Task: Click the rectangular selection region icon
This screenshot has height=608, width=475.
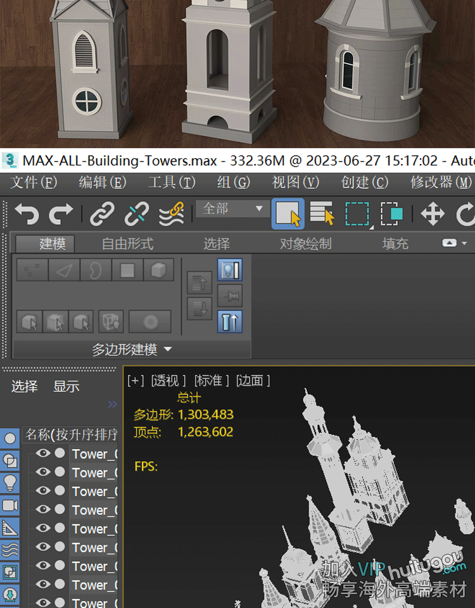Action: coord(357,214)
